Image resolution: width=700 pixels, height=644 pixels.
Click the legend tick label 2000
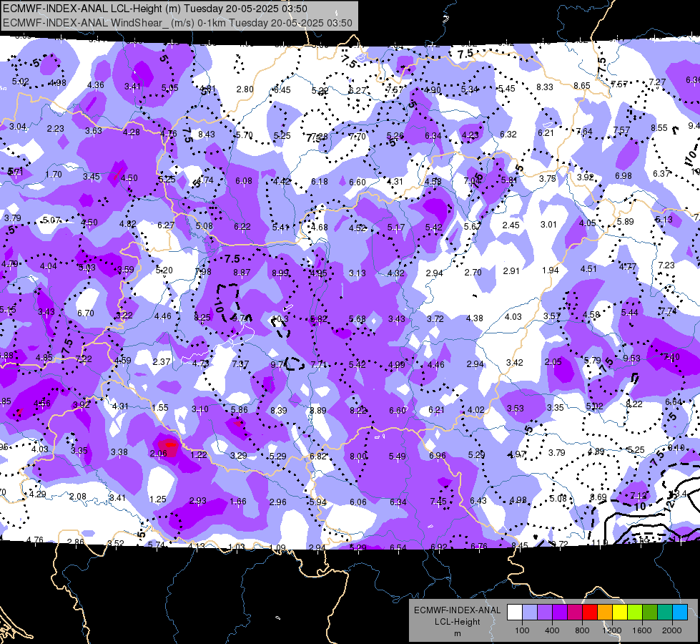tap(672, 630)
